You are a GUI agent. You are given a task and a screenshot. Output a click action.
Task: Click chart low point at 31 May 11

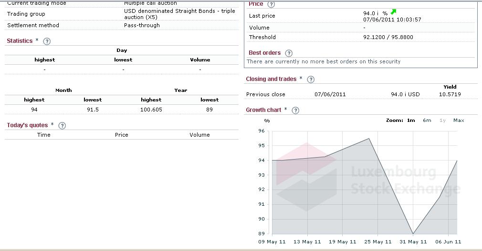(x=413, y=234)
